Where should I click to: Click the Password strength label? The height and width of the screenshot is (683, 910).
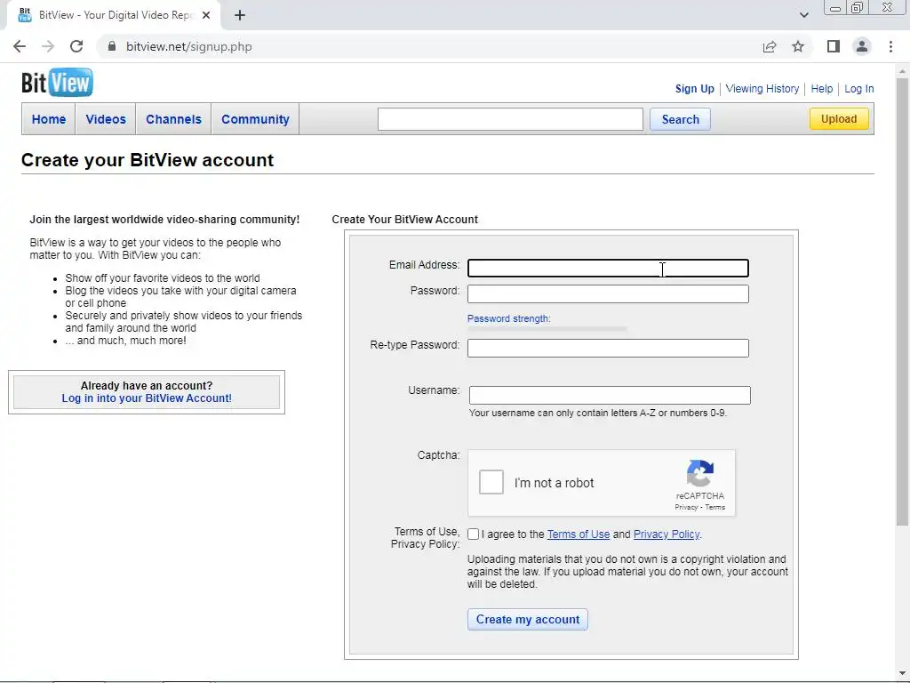tap(509, 318)
